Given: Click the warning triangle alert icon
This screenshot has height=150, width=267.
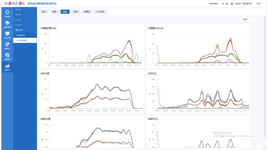Looking at the screenshot, I should [223, 3].
